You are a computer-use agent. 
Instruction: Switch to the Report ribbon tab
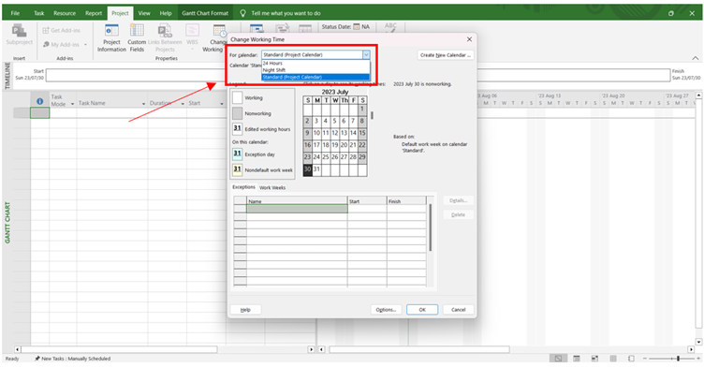(94, 13)
